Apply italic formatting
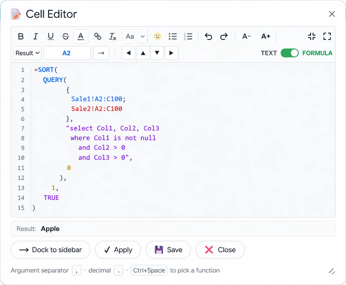Image resolution: width=346 pixels, height=285 pixels. (x=36, y=37)
